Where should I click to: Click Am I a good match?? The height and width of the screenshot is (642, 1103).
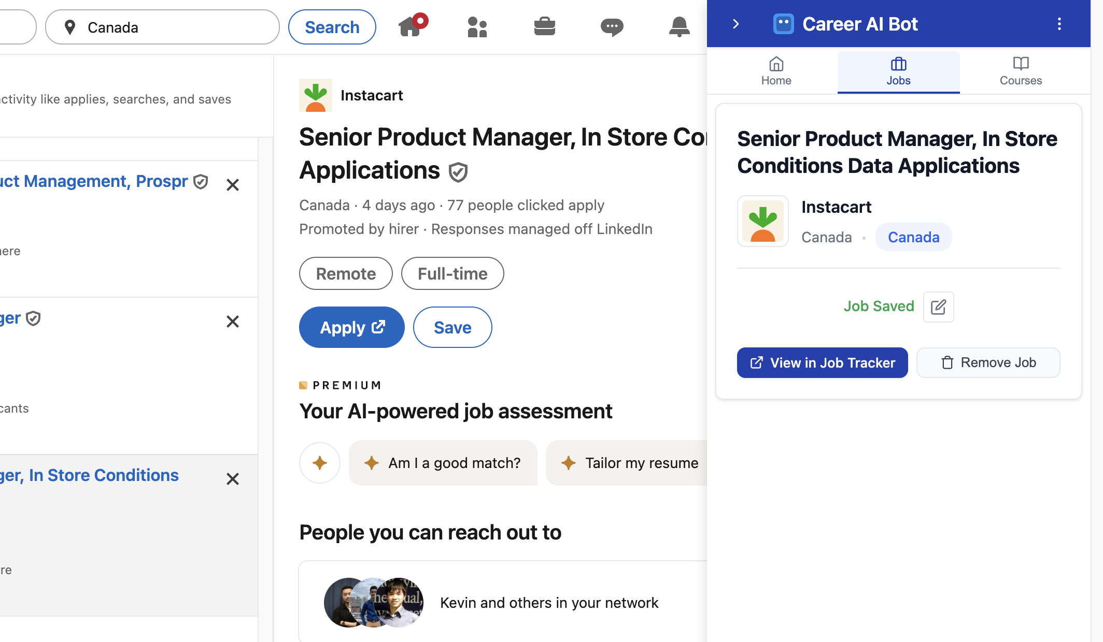[x=443, y=463]
